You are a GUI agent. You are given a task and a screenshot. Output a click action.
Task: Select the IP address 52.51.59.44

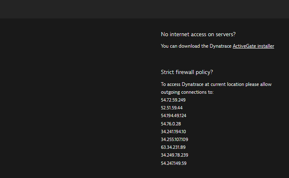pos(171,108)
